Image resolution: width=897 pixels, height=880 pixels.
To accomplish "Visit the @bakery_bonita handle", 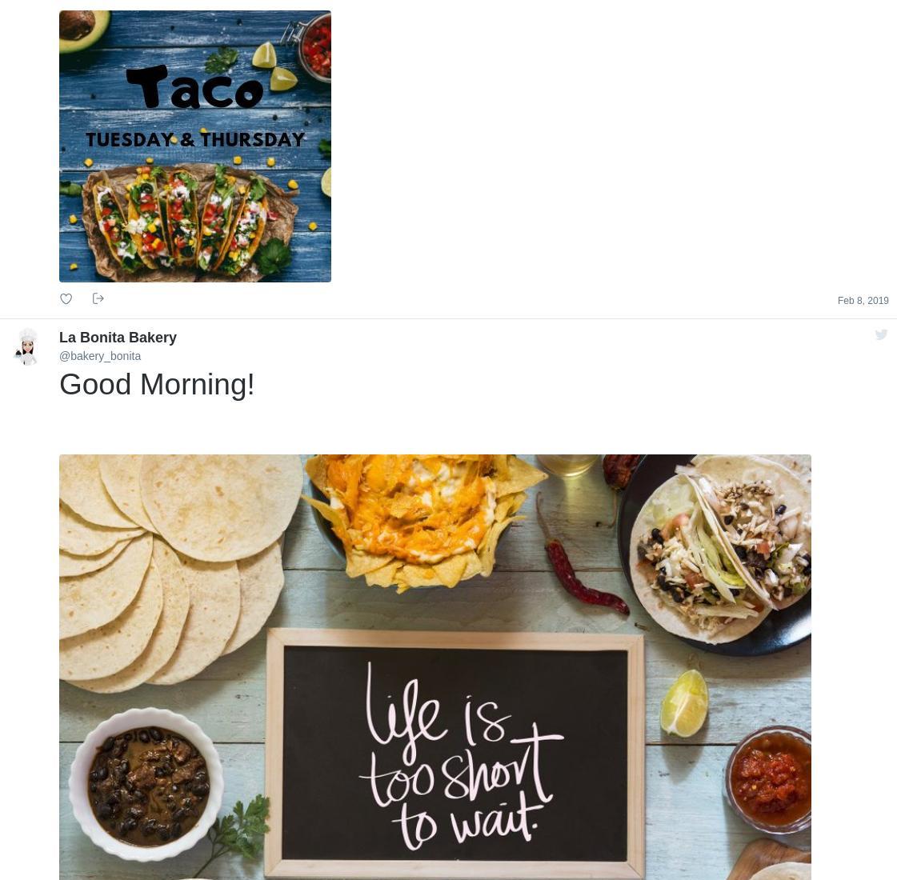I will pyautogui.click(x=100, y=356).
